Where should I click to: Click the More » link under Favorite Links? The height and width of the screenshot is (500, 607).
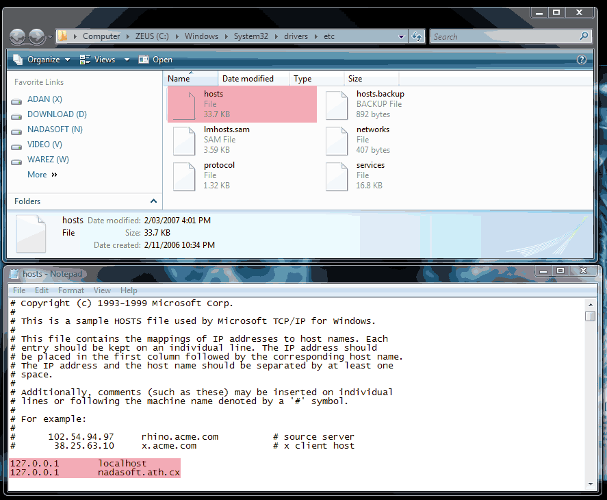tap(42, 174)
